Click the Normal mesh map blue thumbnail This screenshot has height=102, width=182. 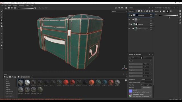pos(131,91)
